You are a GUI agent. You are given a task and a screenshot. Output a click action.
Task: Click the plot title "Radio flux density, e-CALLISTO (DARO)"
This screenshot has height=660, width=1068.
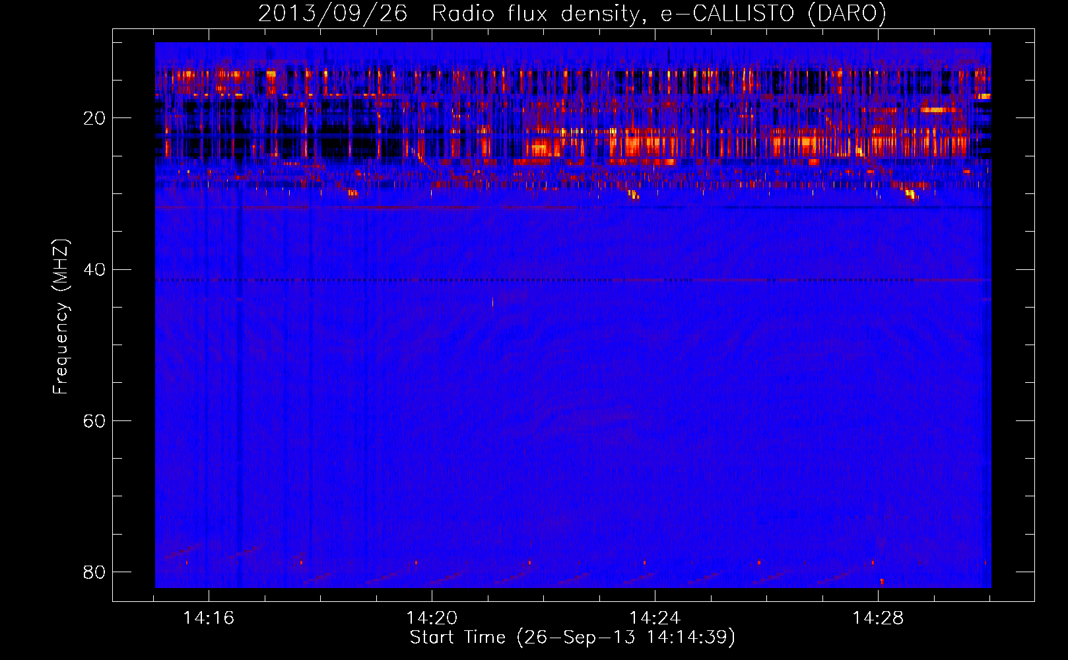point(659,14)
